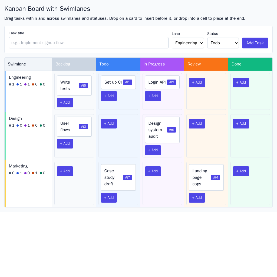Viewport: 277px width, 277px height.
Task: Click the Done column header
Action: click(x=250, y=64)
